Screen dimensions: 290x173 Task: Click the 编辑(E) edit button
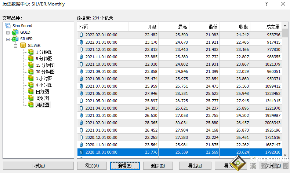click(125, 166)
